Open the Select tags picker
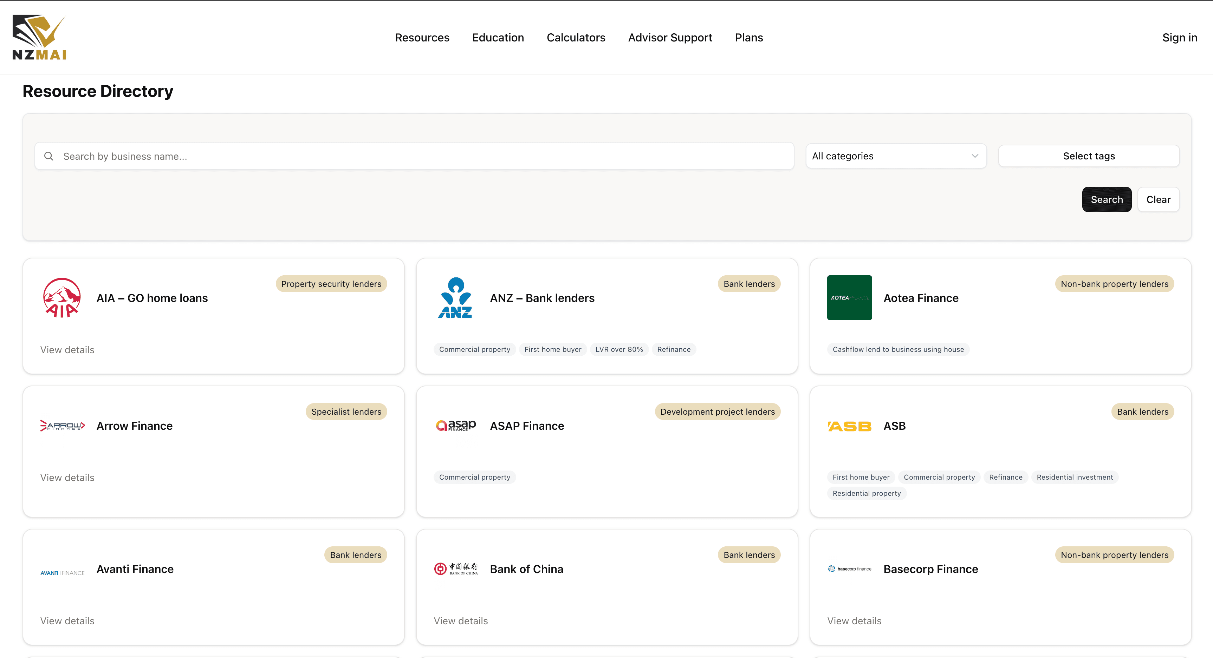Viewport: 1213px width, 658px height. pos(1088,156)
